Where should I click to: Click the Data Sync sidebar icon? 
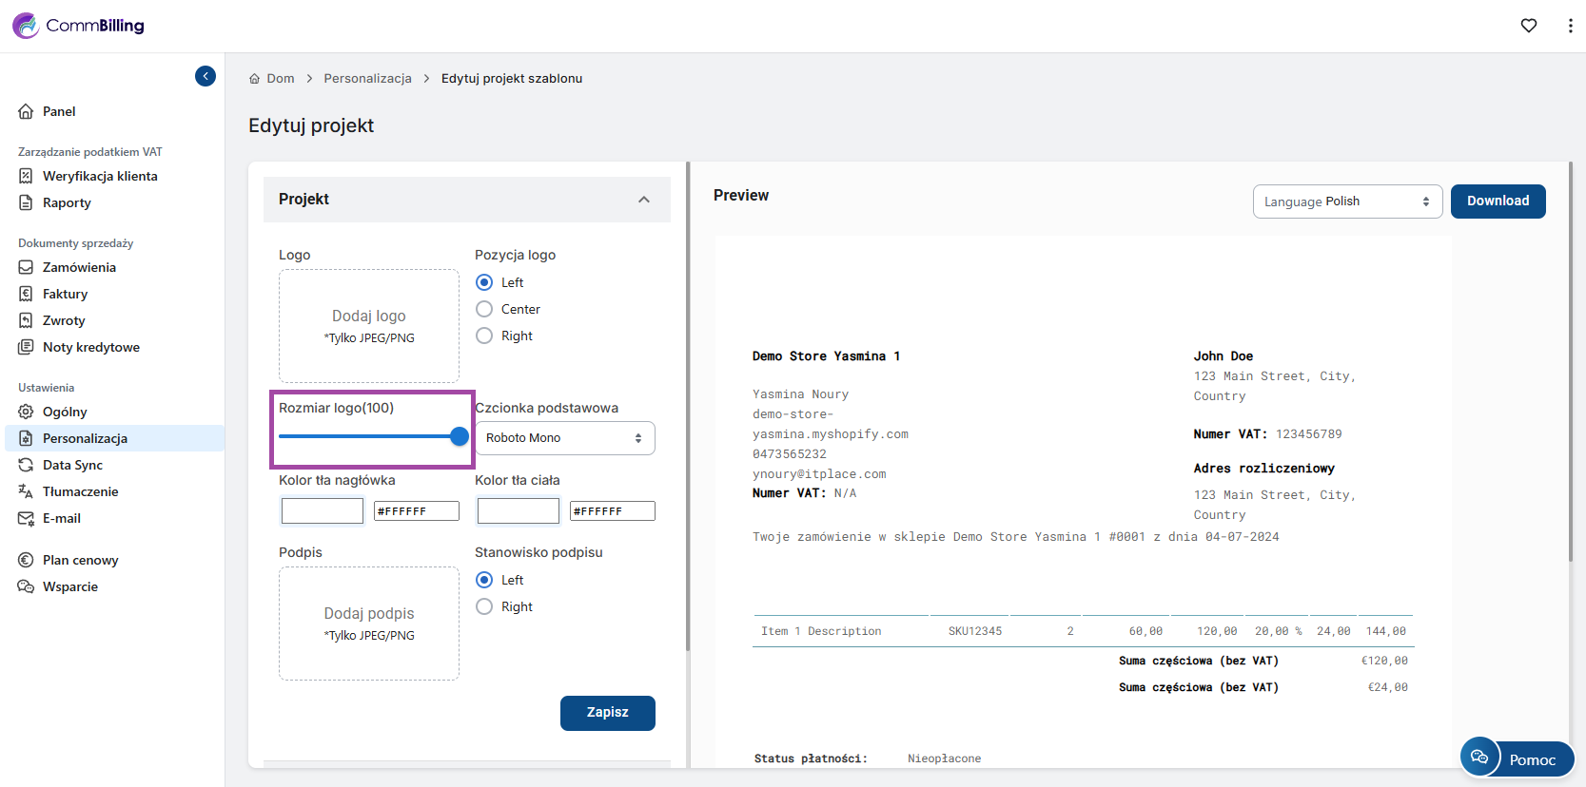tap(26, 465)
